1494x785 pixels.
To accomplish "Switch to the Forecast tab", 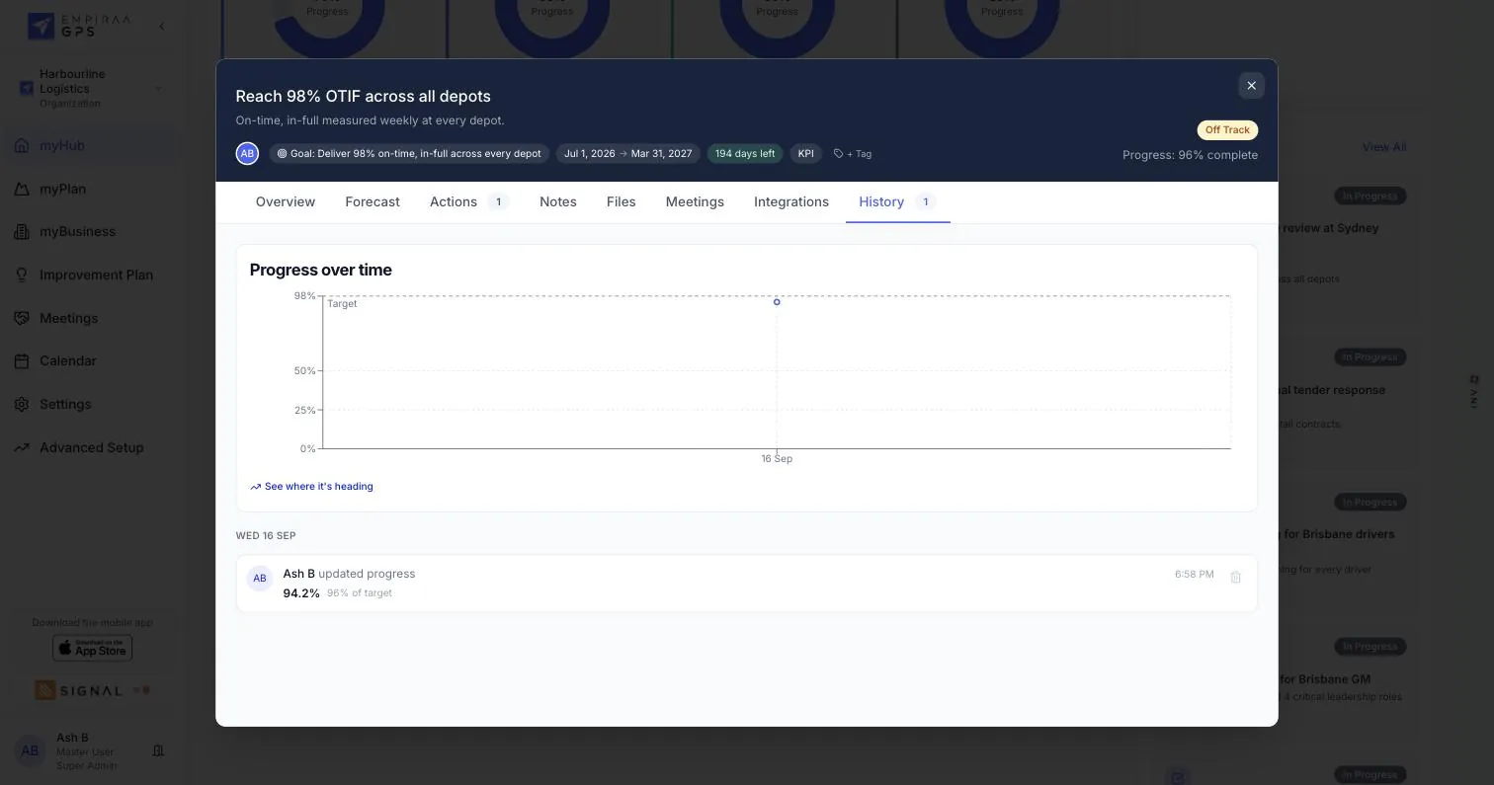I will (x=373, y=201).
